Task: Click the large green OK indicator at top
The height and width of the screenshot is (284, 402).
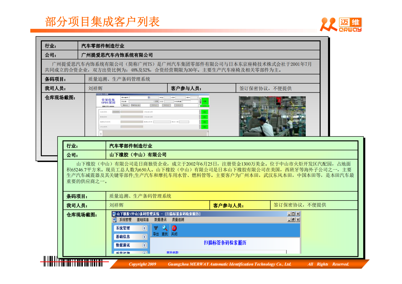Action: [205, 101]
